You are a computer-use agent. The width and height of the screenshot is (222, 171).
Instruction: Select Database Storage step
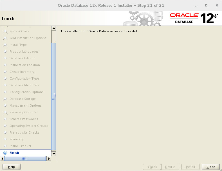[23, 99]
